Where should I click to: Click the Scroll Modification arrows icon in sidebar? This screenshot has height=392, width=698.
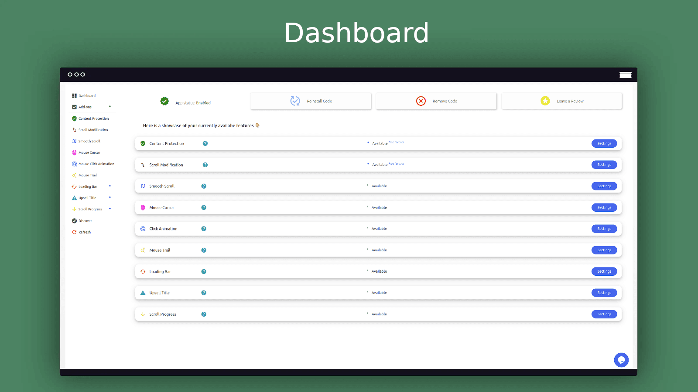point(74,129)
